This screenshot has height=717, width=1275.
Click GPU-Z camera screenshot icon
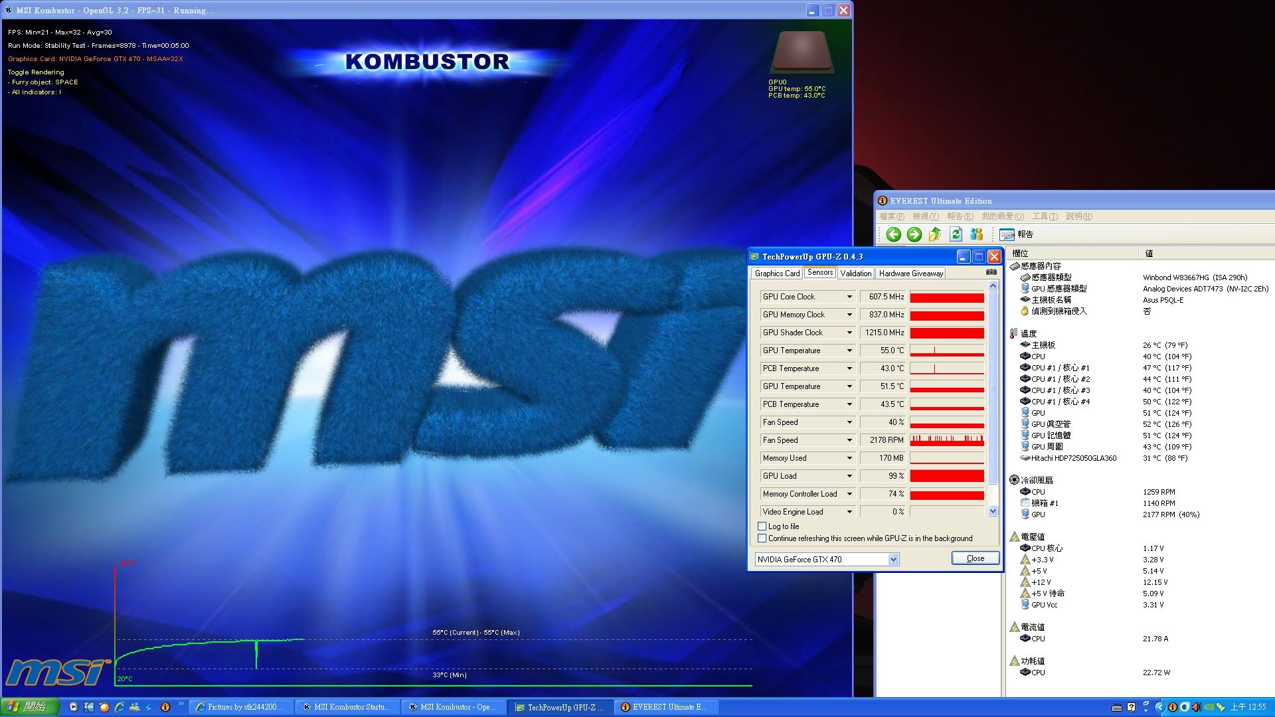click(x=991, y=272)
